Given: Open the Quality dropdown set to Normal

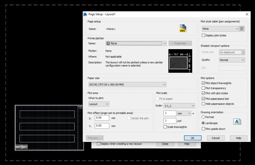Looking at the screenshot, I should click(x=232, y=60).
